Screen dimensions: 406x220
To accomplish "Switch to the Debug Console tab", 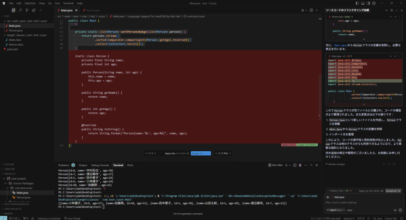I will (x=100, y=165).
